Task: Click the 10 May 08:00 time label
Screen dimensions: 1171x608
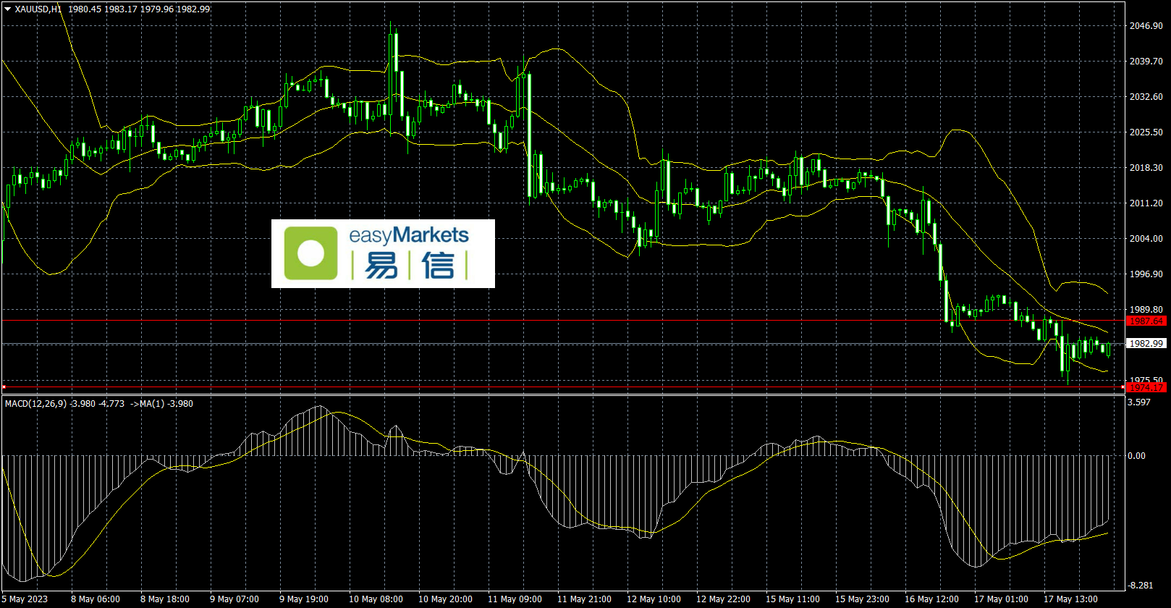Action: coord(376,599)
